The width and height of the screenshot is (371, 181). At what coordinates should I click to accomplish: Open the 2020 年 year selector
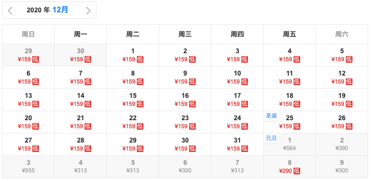pos(38,10)
